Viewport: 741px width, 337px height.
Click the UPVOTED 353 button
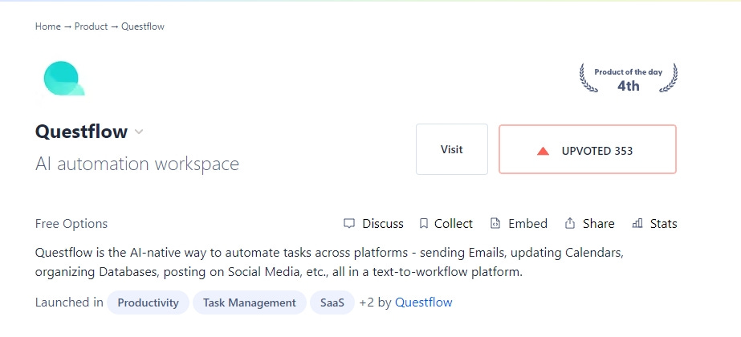(588, 149)
